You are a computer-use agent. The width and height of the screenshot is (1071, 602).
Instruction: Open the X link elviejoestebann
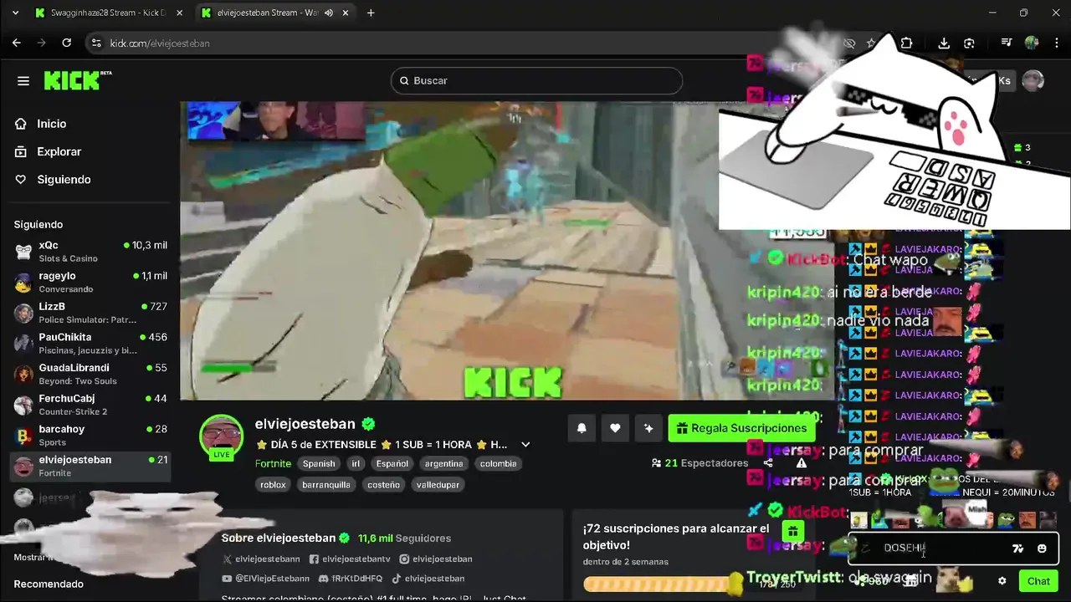[x=261, y=559]
